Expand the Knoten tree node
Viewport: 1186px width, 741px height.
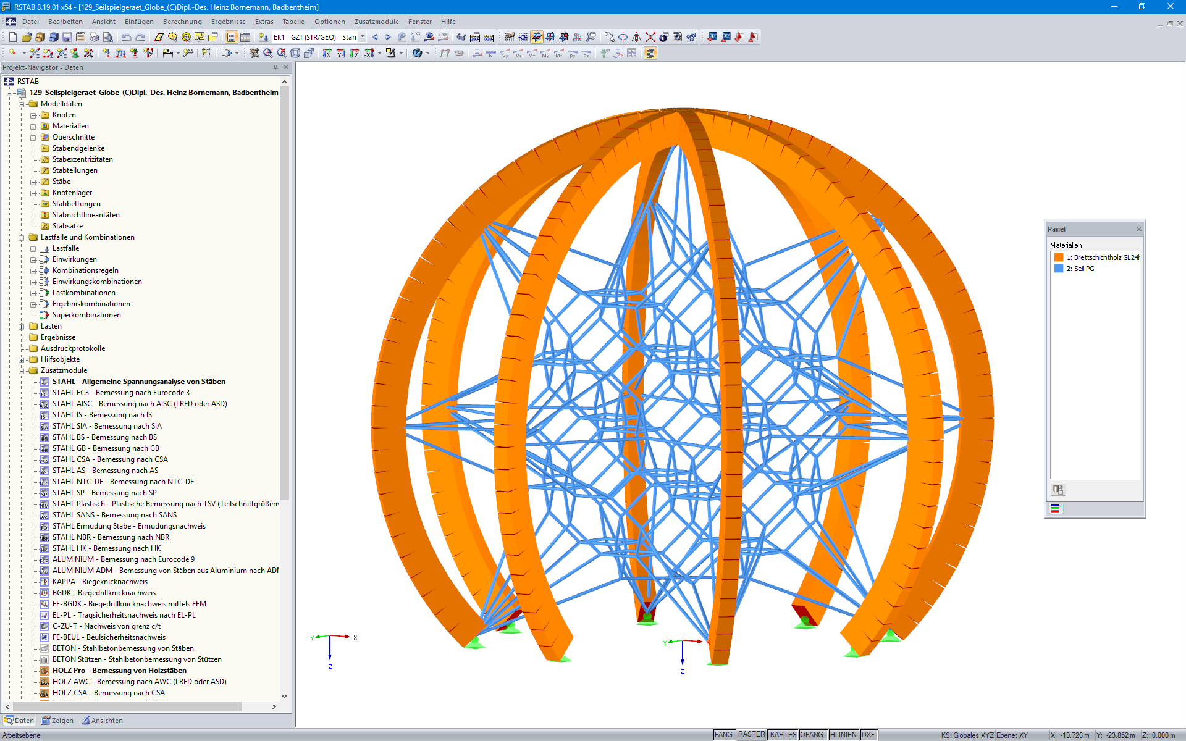click(x=33, y=115)
